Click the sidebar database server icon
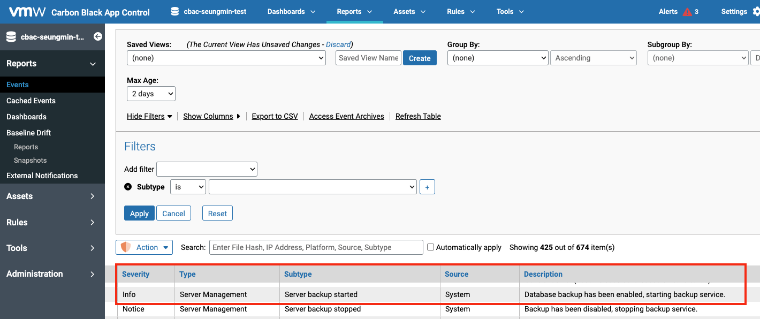The height and width of the screenshot is (319, 760). pos(11,37)
